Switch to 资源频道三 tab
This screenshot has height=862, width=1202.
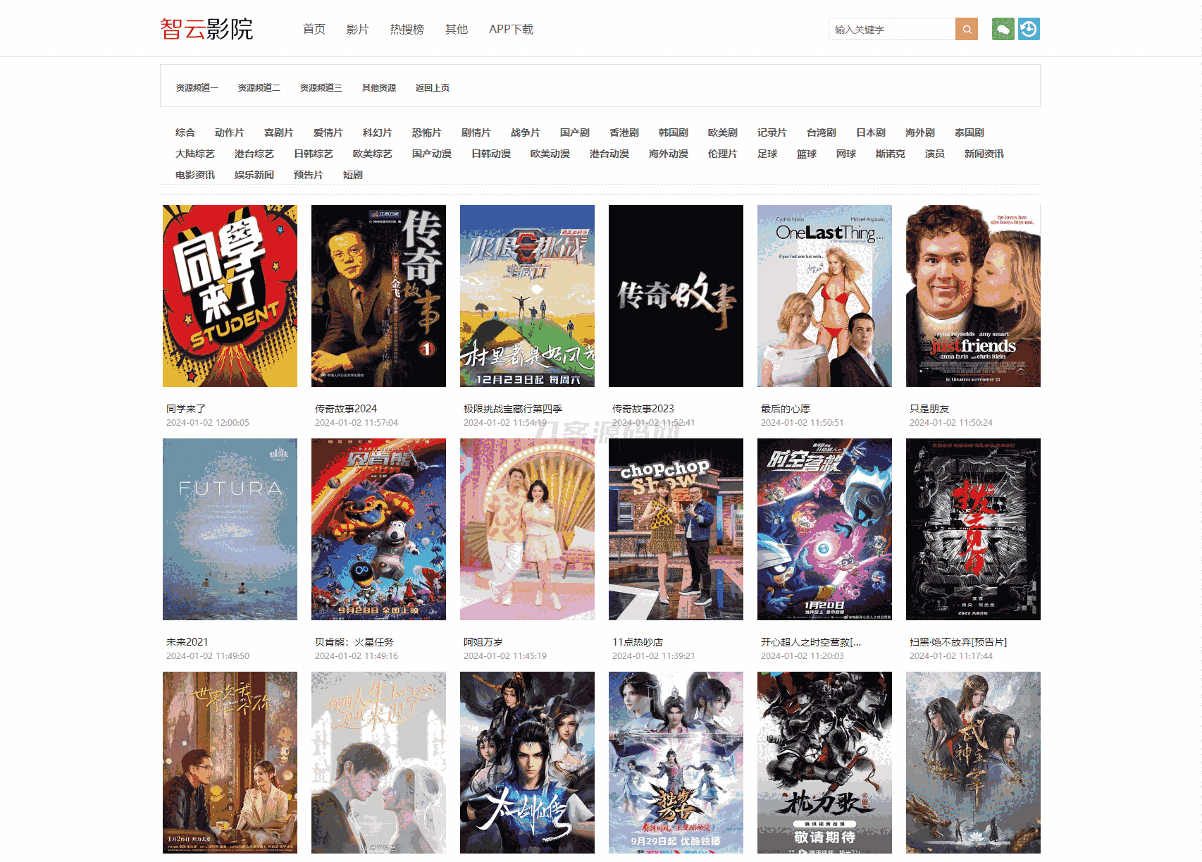point(321,87)
